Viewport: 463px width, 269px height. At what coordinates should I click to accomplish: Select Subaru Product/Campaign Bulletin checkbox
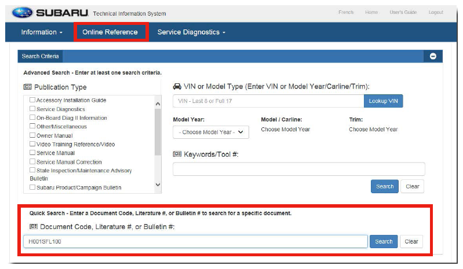(x=32, y=187)
